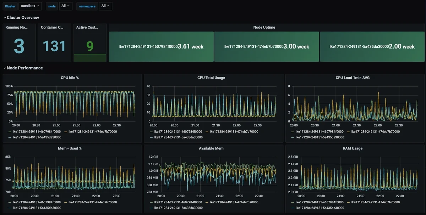The image size is (426, 215).
Task: Open the CPU Total Usage panel title menu
Action: pyautogui.click(x=211, y=78)
